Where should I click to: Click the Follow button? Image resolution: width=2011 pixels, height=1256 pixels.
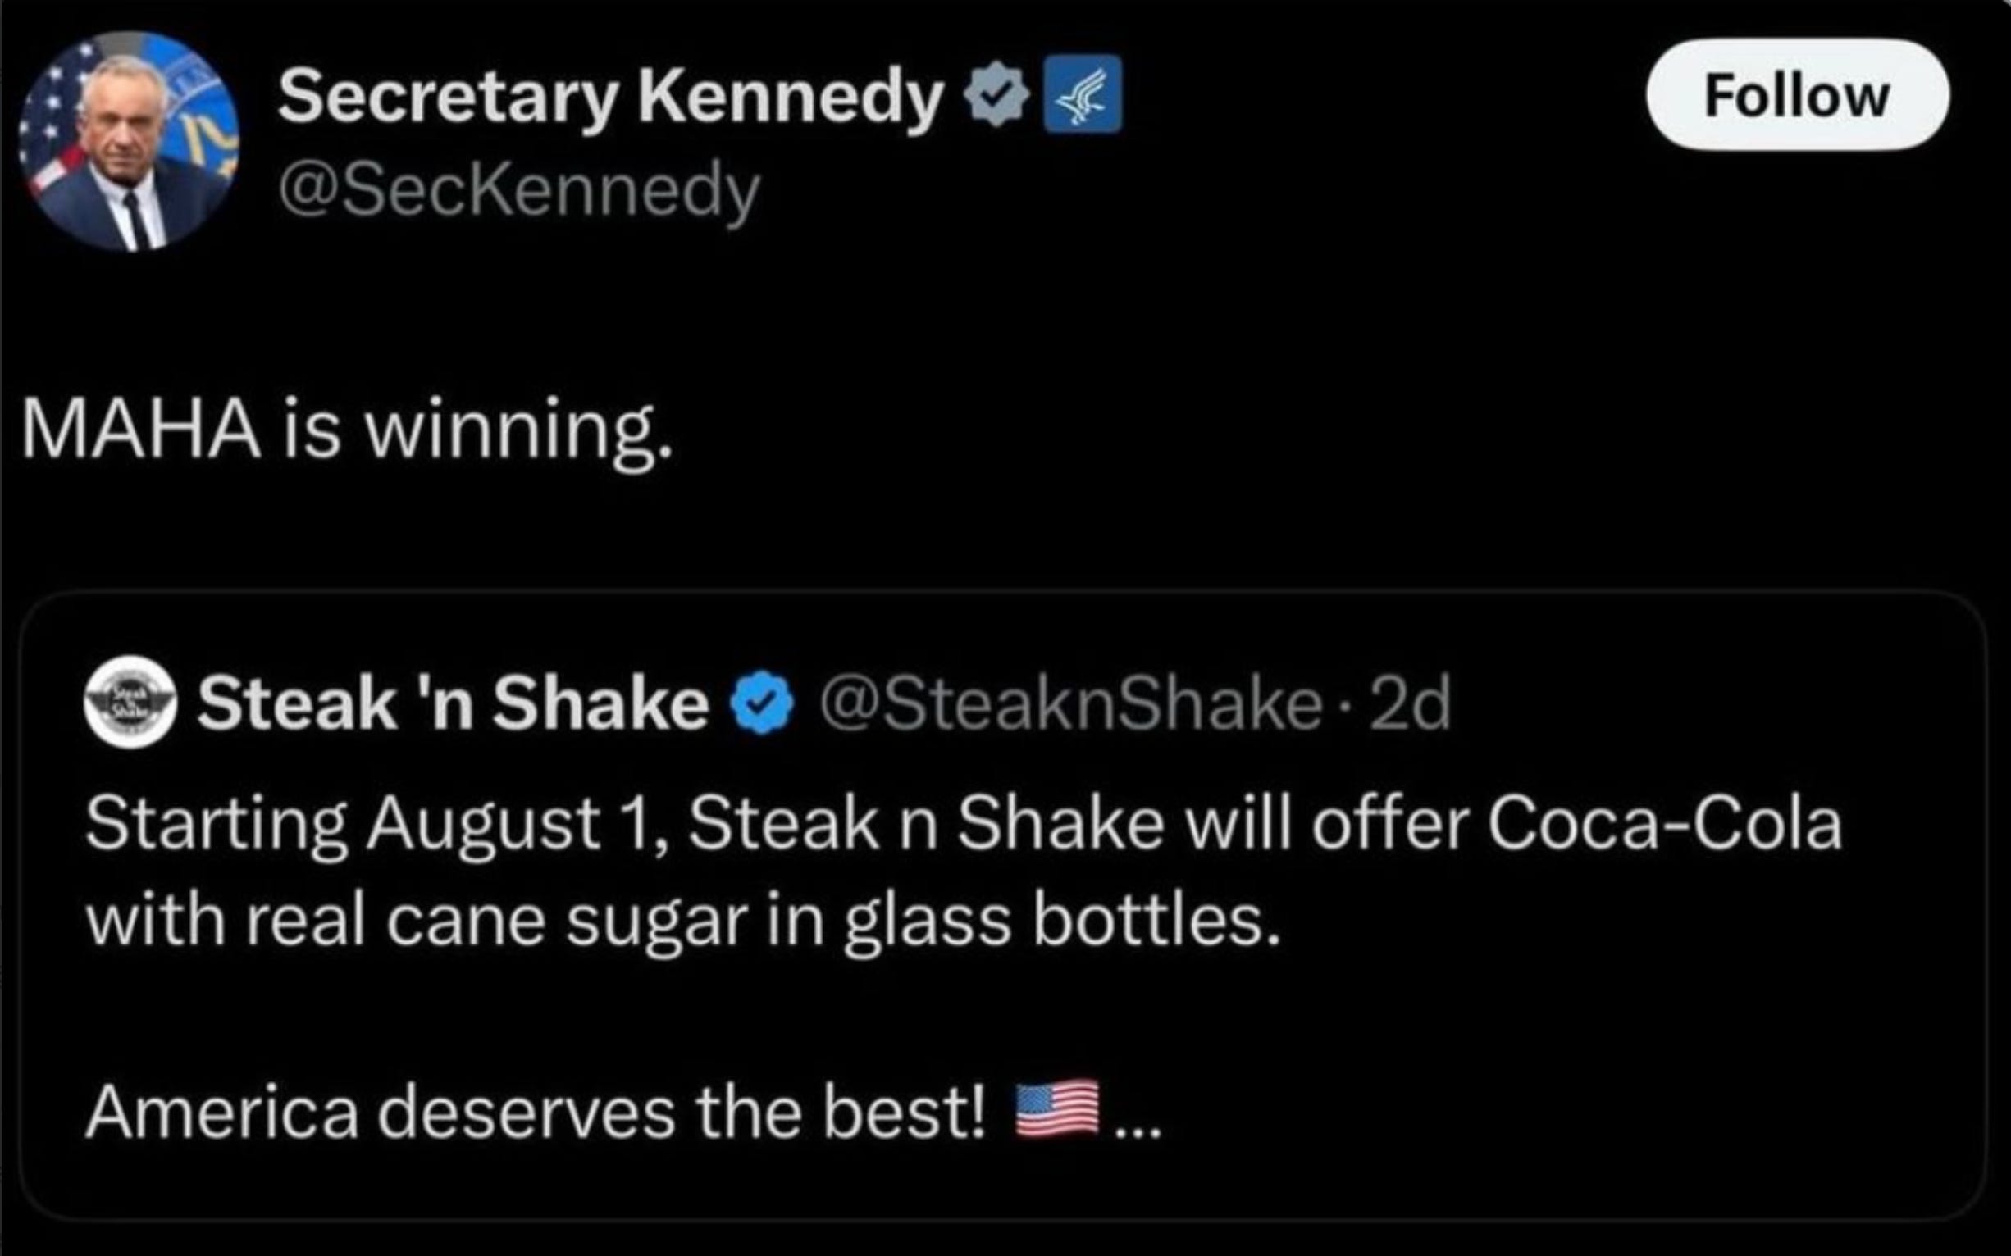[1797, 95]
